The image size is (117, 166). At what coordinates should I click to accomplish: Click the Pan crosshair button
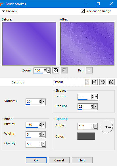(x=89, y=70)
